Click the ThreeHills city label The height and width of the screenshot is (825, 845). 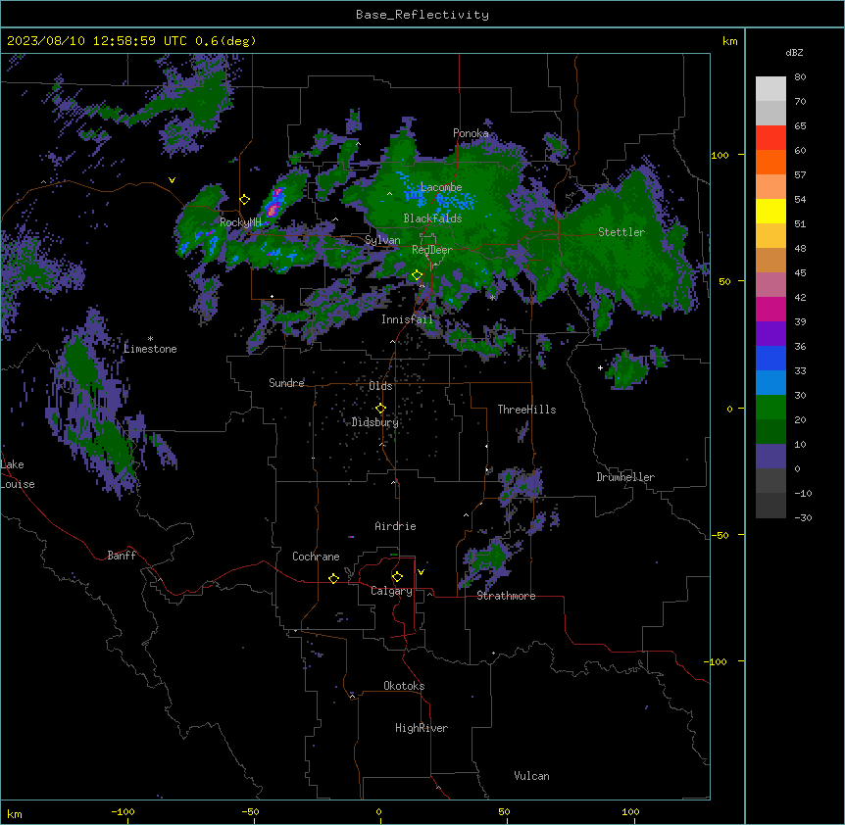[526, 410]
